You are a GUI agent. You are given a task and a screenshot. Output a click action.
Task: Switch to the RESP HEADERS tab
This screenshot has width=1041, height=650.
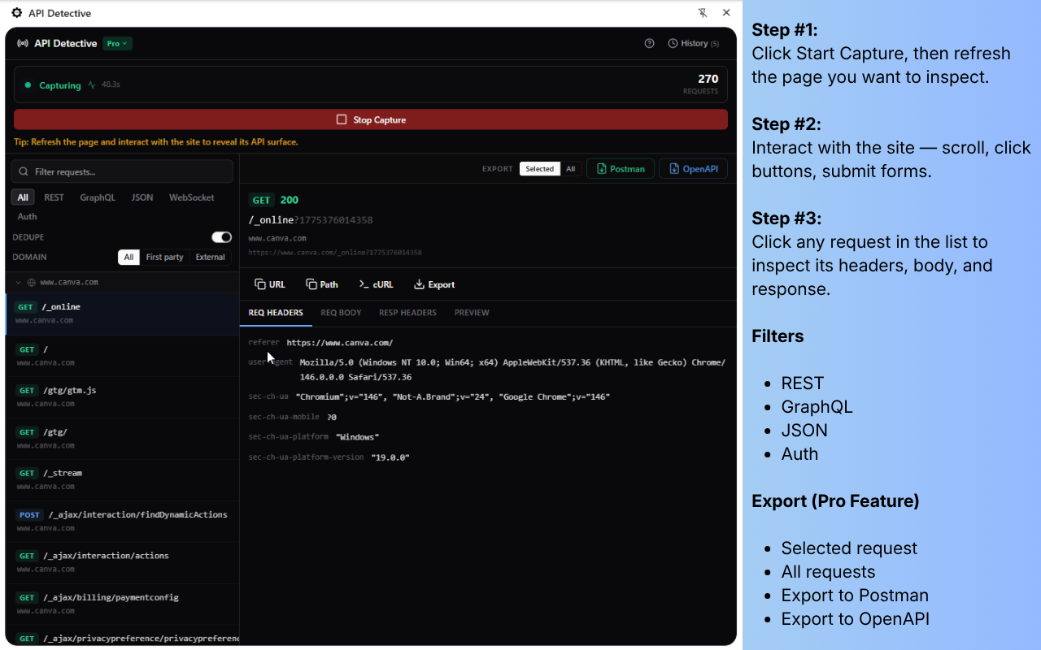point(407,313)
